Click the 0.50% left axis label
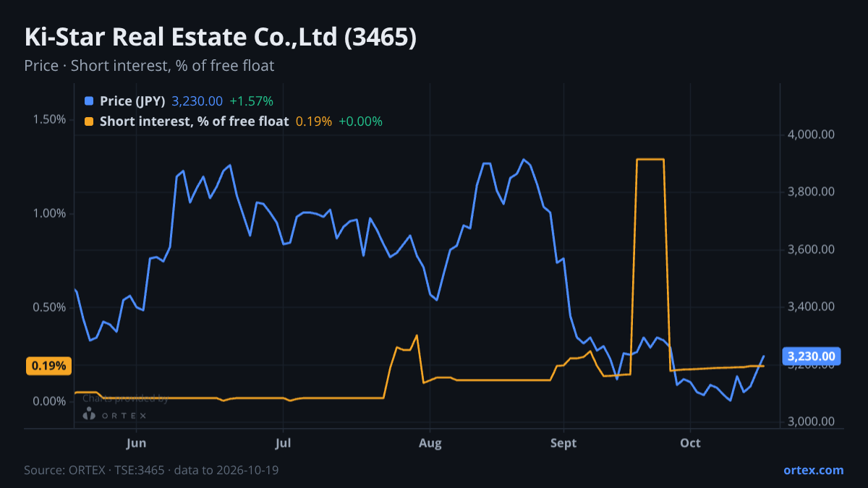The image size is (868, 488). [x=49, y=307]
